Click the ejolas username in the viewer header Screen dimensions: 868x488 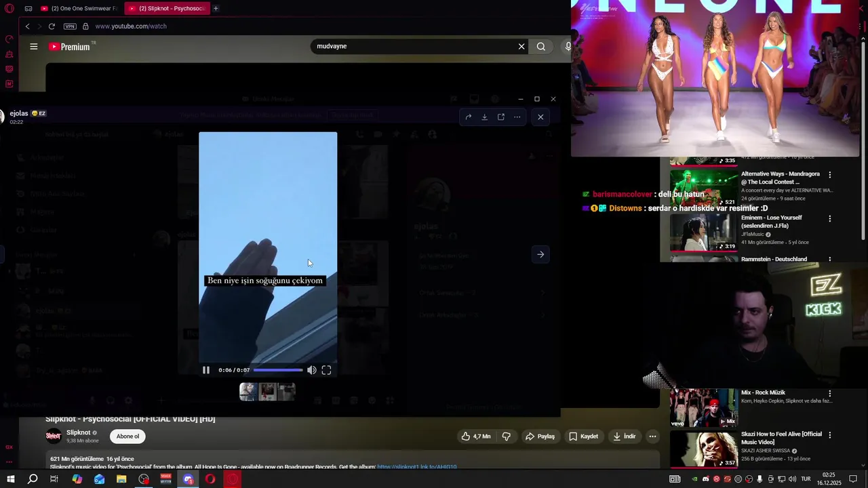[x=19, y=113]
